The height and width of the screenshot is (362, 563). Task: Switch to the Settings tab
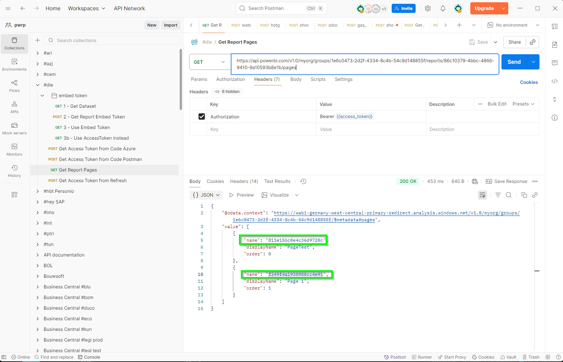pyautogui.click(x=344, y=79)
